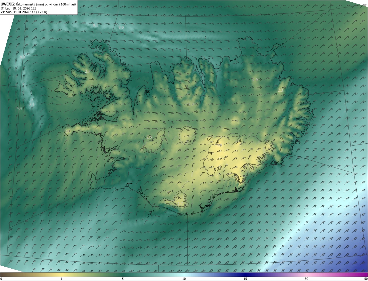This screenshot has width=368, height=281.
Task: Click the 1 tick on the color scale
Action: 62,279
